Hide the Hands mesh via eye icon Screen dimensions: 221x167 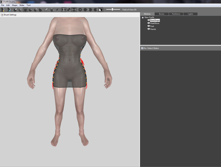(149, 29)
